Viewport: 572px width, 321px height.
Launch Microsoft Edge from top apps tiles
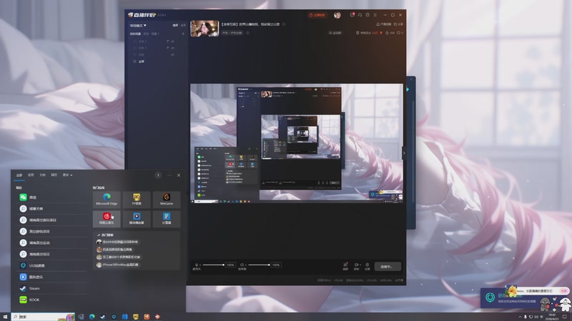pos(107,200)
